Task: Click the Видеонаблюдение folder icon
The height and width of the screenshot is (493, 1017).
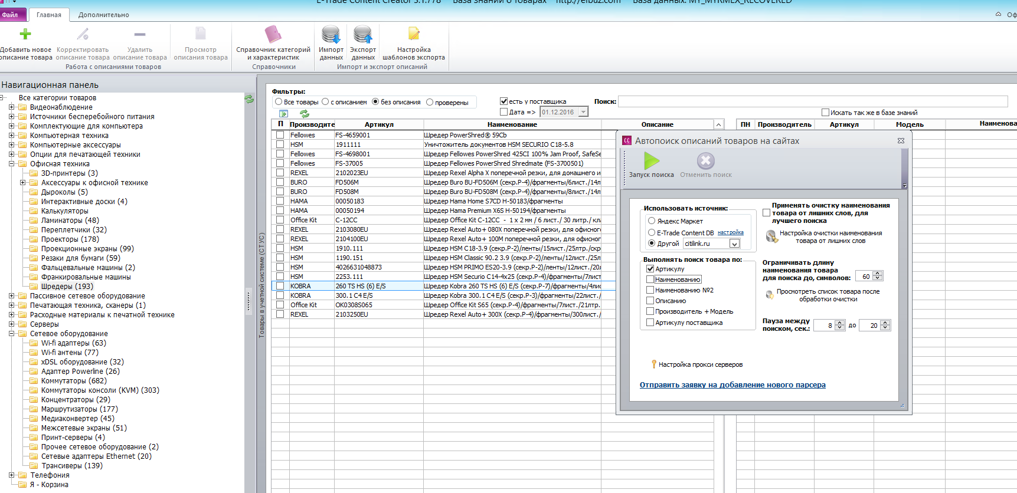Action: point(23,107)
